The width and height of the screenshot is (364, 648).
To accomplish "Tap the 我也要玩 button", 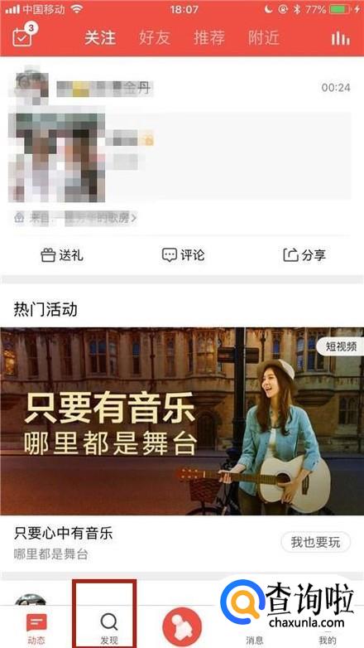I will (x=316, y=542).
